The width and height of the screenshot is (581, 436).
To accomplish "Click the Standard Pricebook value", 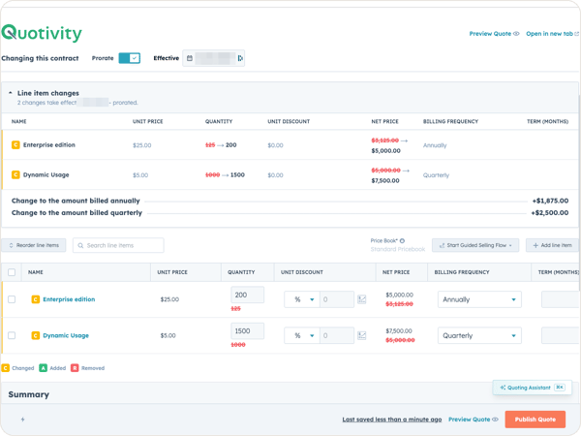I will (398, 249).
